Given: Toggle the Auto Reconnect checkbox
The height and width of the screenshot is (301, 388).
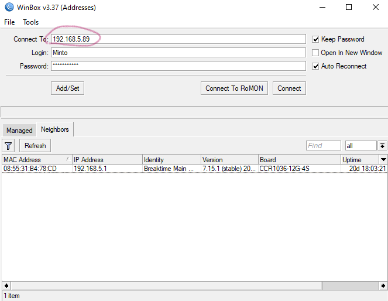Looking at the screenshot, I should point(315,66).
